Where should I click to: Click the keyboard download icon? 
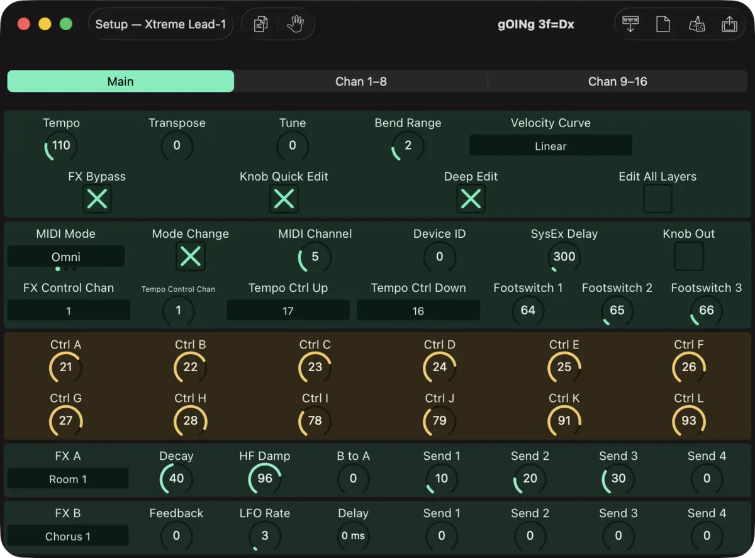point(630,25)
